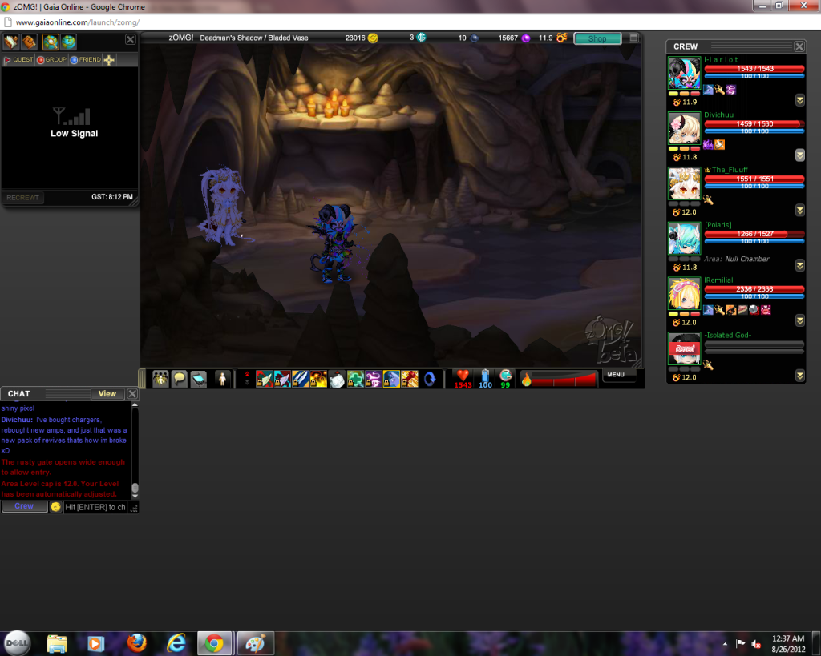This screenshot has height=656, width=821.
Task: Open Firefox from the Windows taskbar
Action: point(136,643)
